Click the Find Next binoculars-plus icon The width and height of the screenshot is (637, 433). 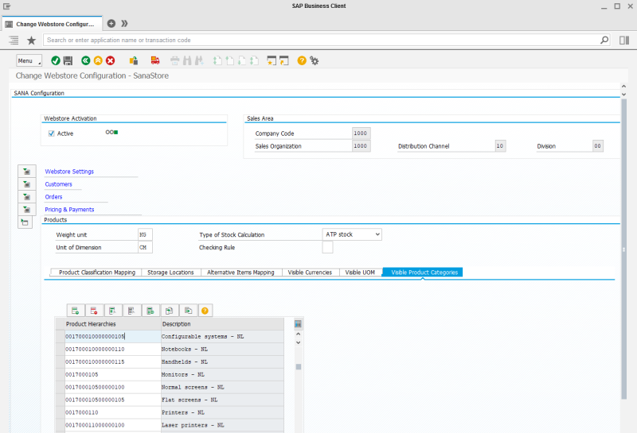(x=199, y=61)
